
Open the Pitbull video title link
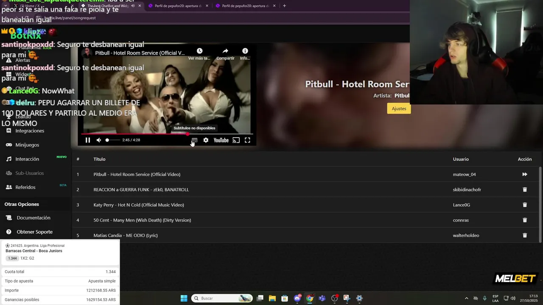pos(140,53)
